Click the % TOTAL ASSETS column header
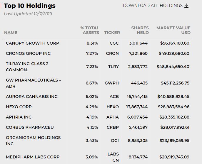Viewport: 202px width, 164px height. tap(90, 30)
